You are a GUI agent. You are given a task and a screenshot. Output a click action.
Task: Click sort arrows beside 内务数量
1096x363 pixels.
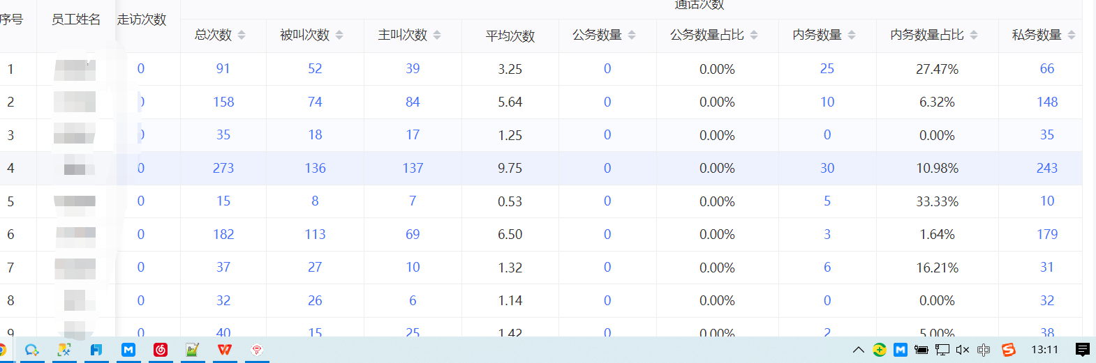point(852,35)
